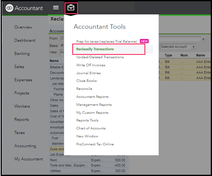Select the Rent account row
212x176 pixels.
(88, 160)
